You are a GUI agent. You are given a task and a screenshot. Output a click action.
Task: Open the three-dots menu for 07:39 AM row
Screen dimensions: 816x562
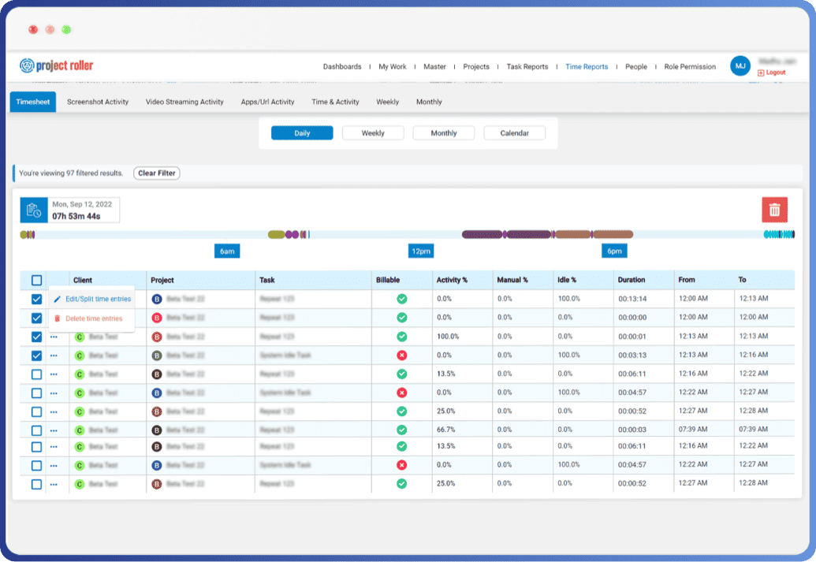click(x=54, y=431)
